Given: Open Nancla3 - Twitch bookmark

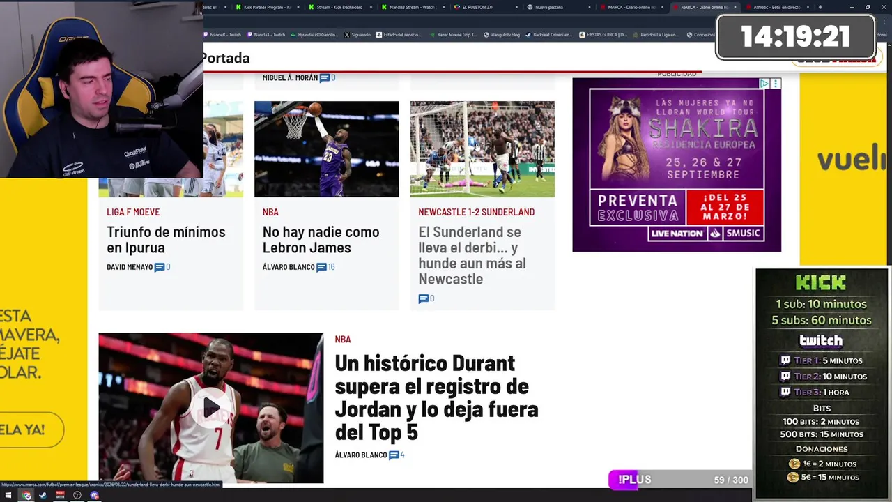Looking at the screenshot, I should pyautogui.click(x=266, y=34).
